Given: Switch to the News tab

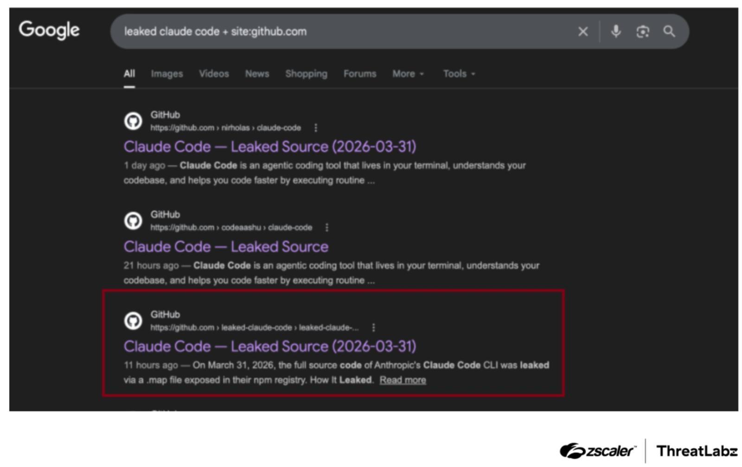Looking at the screenshot, I should click(x=257, y=74).
